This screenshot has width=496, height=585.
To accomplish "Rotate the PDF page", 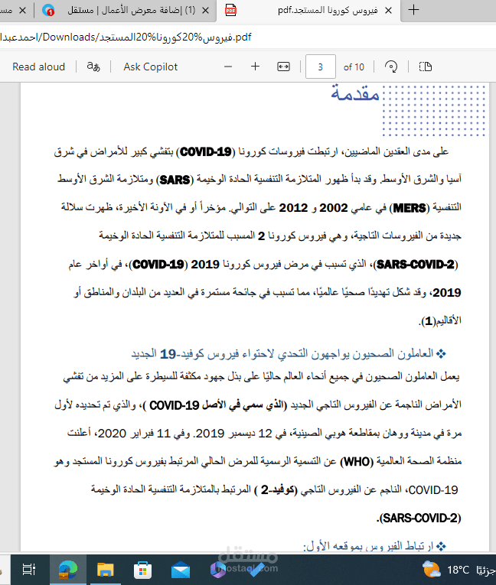I will 391,67.
